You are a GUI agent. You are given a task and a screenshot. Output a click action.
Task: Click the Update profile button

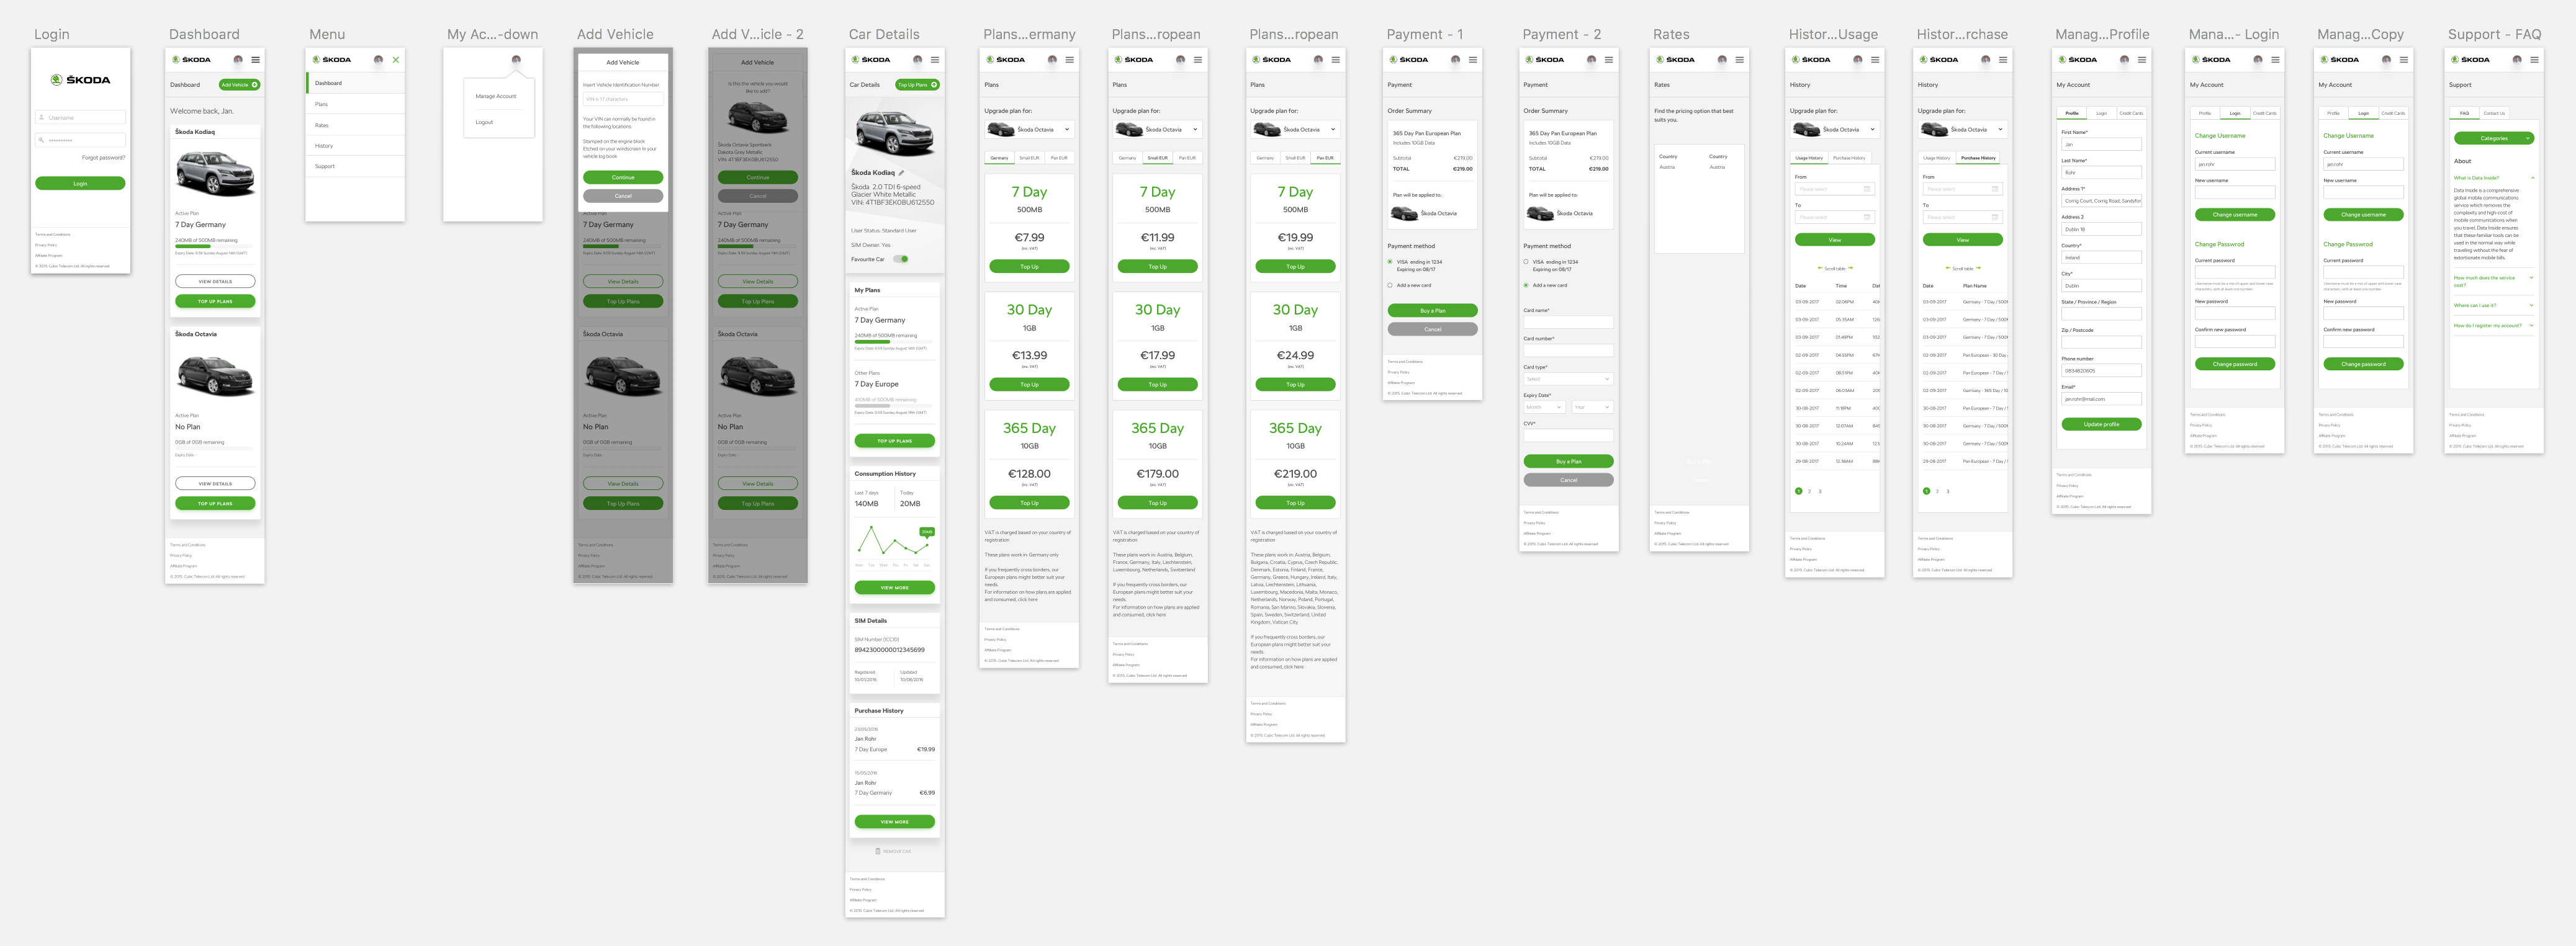pyautogui.click(x=2101, y=424)
